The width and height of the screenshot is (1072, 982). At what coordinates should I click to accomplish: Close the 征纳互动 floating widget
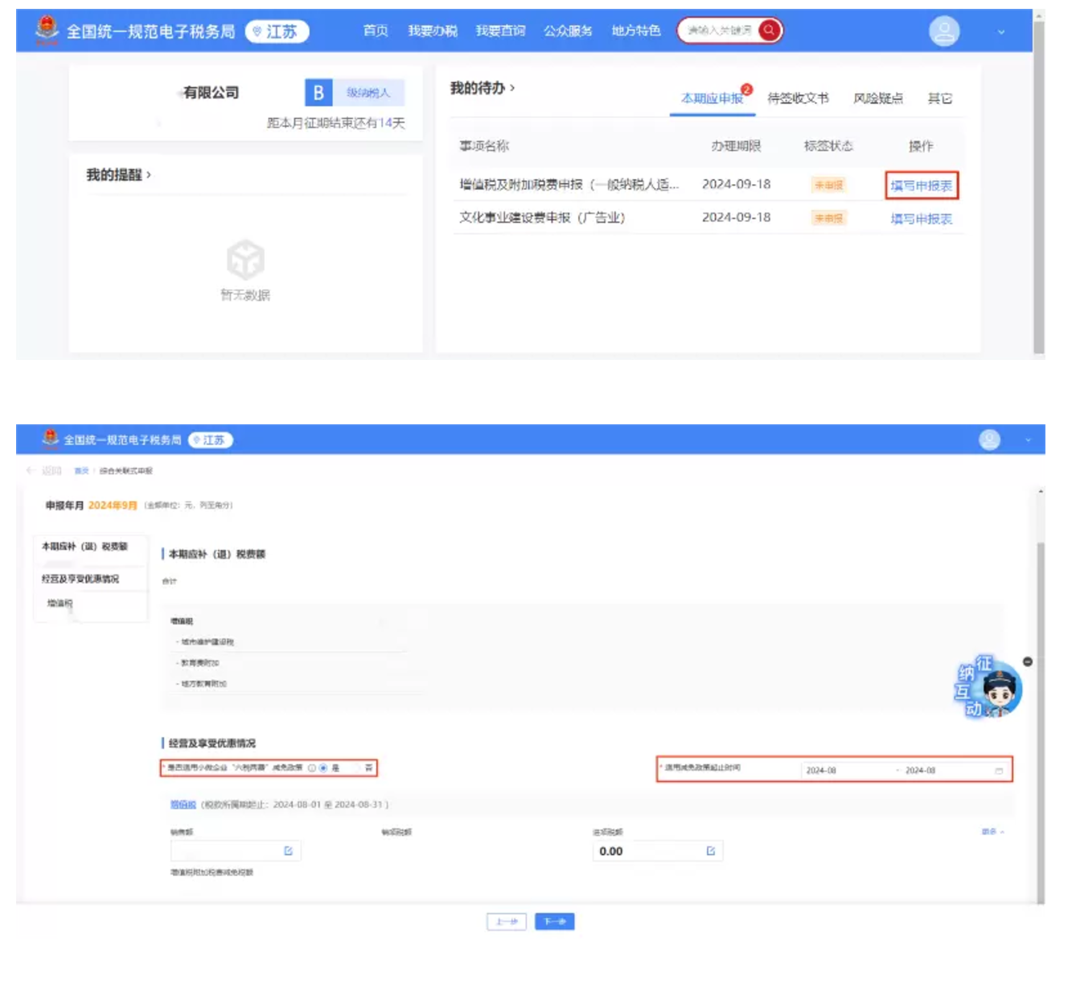(1027, 661)
